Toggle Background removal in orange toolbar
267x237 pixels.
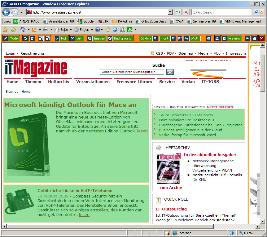pyautogui.click(x=120, y=38)
